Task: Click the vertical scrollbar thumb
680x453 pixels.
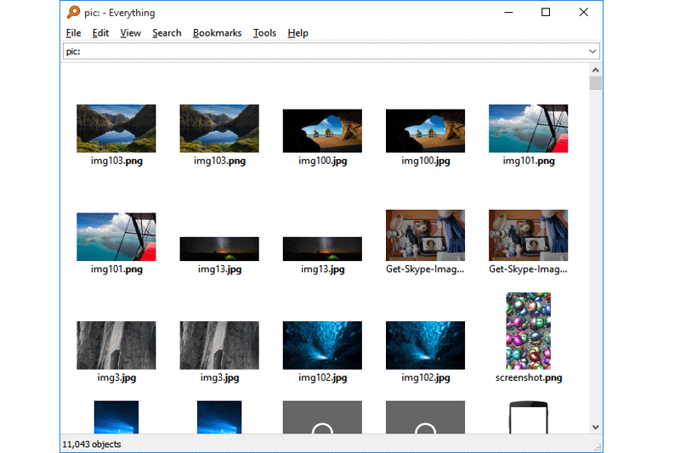Action: [x=596, y=83]
